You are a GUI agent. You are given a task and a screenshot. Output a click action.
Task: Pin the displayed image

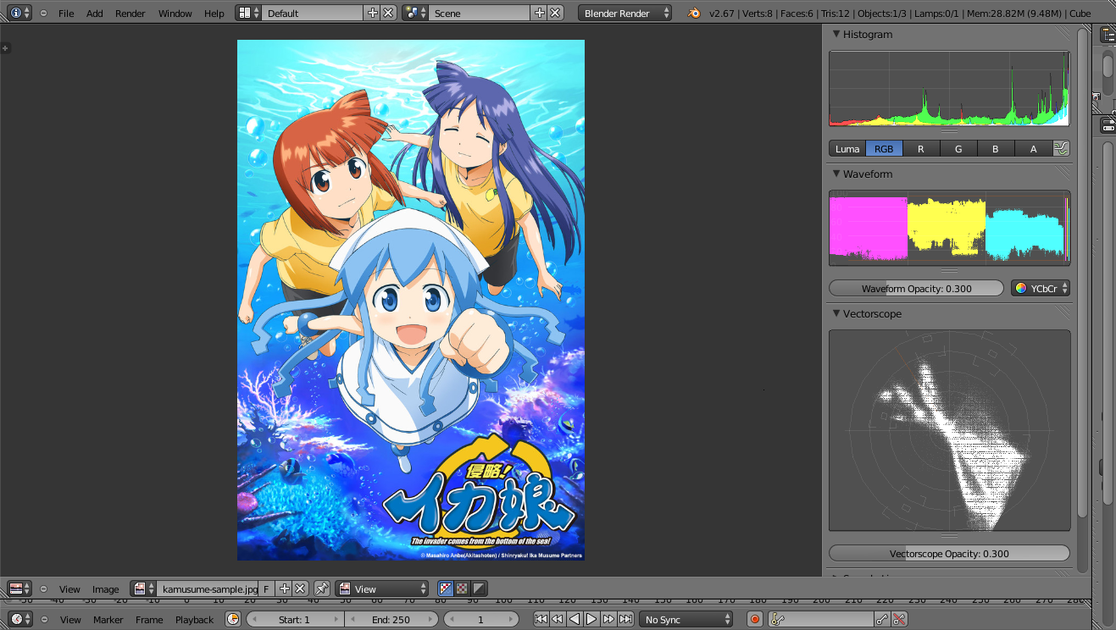(322, 589)
